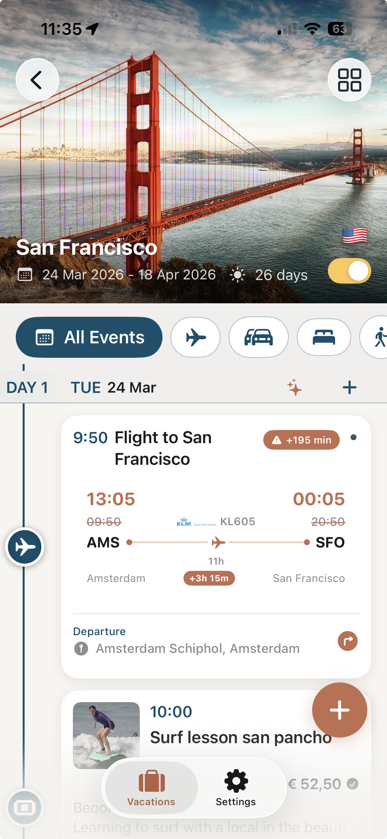Add event to Day 1 plus icon
Viewport: 387px width, 839px height.
[x=349, y=387]
